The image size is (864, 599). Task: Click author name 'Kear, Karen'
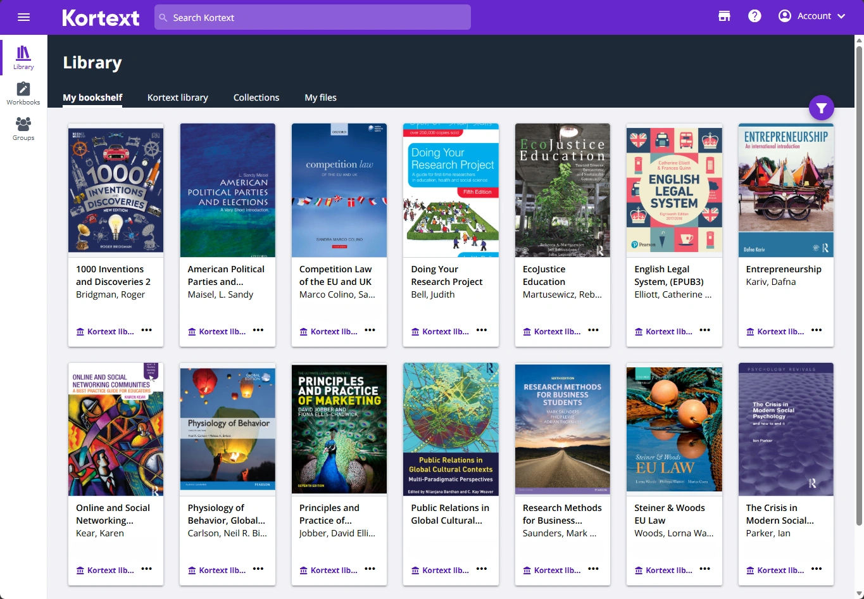tap(100, 533)
